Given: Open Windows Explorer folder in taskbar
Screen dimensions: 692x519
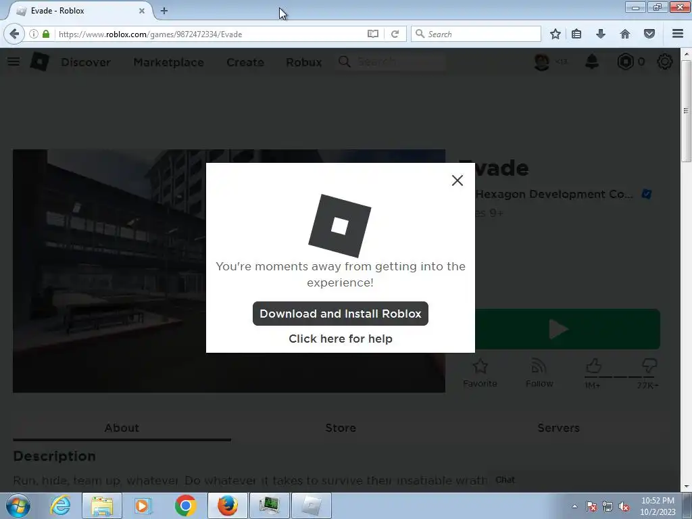Looking at the screenshot, I should click(x=102, y=505).
